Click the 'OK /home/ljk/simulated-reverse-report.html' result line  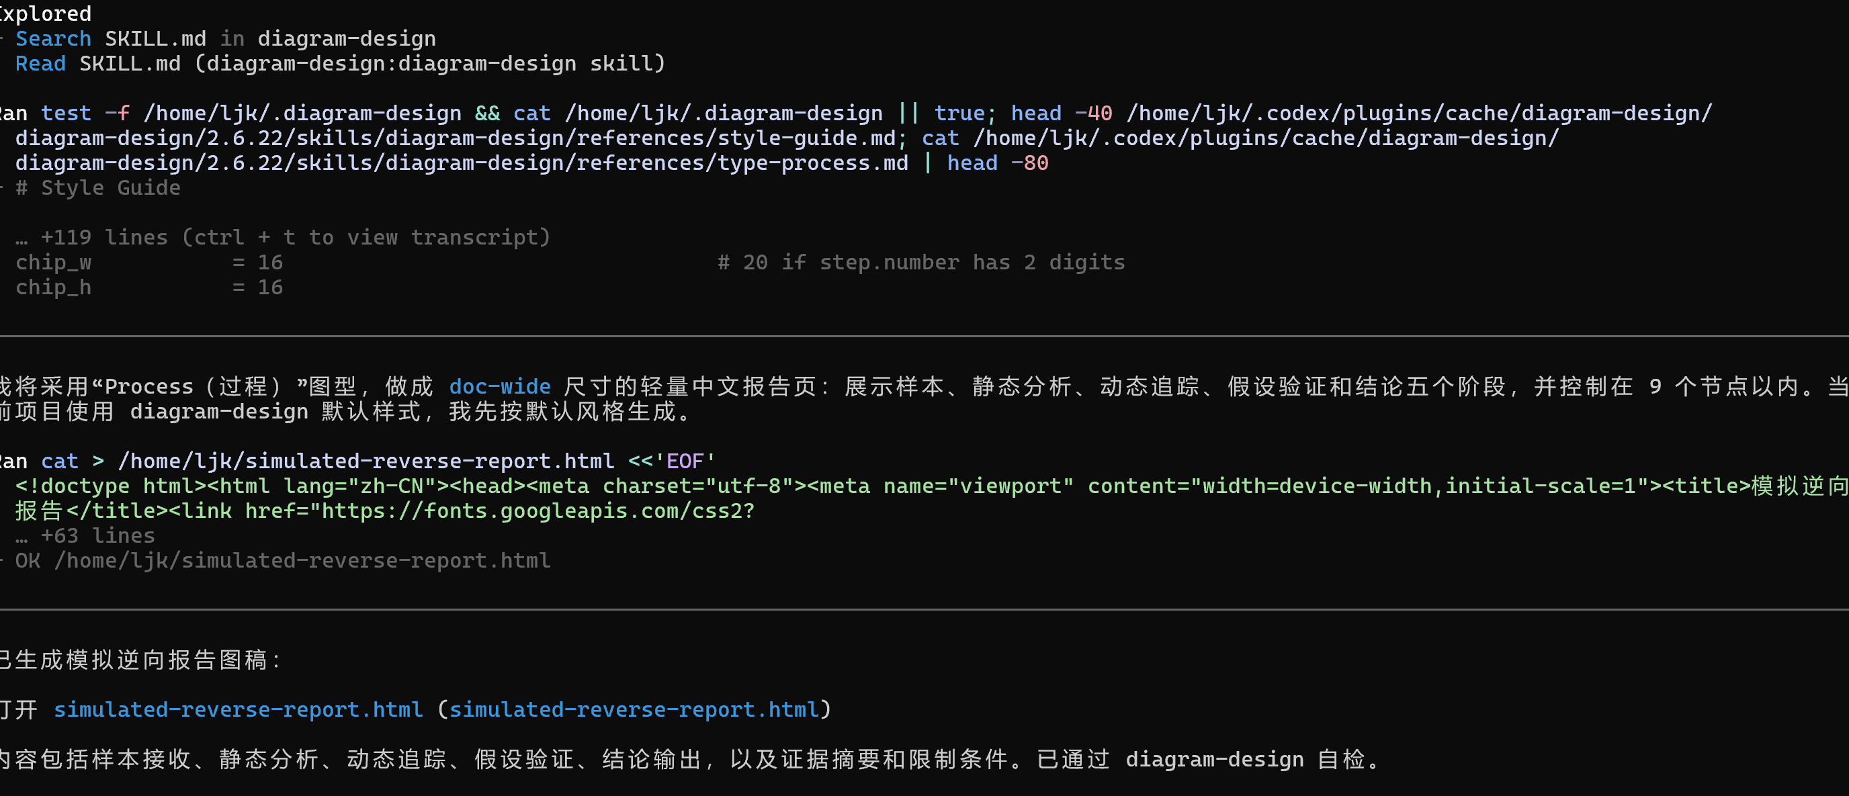[283, 561]
